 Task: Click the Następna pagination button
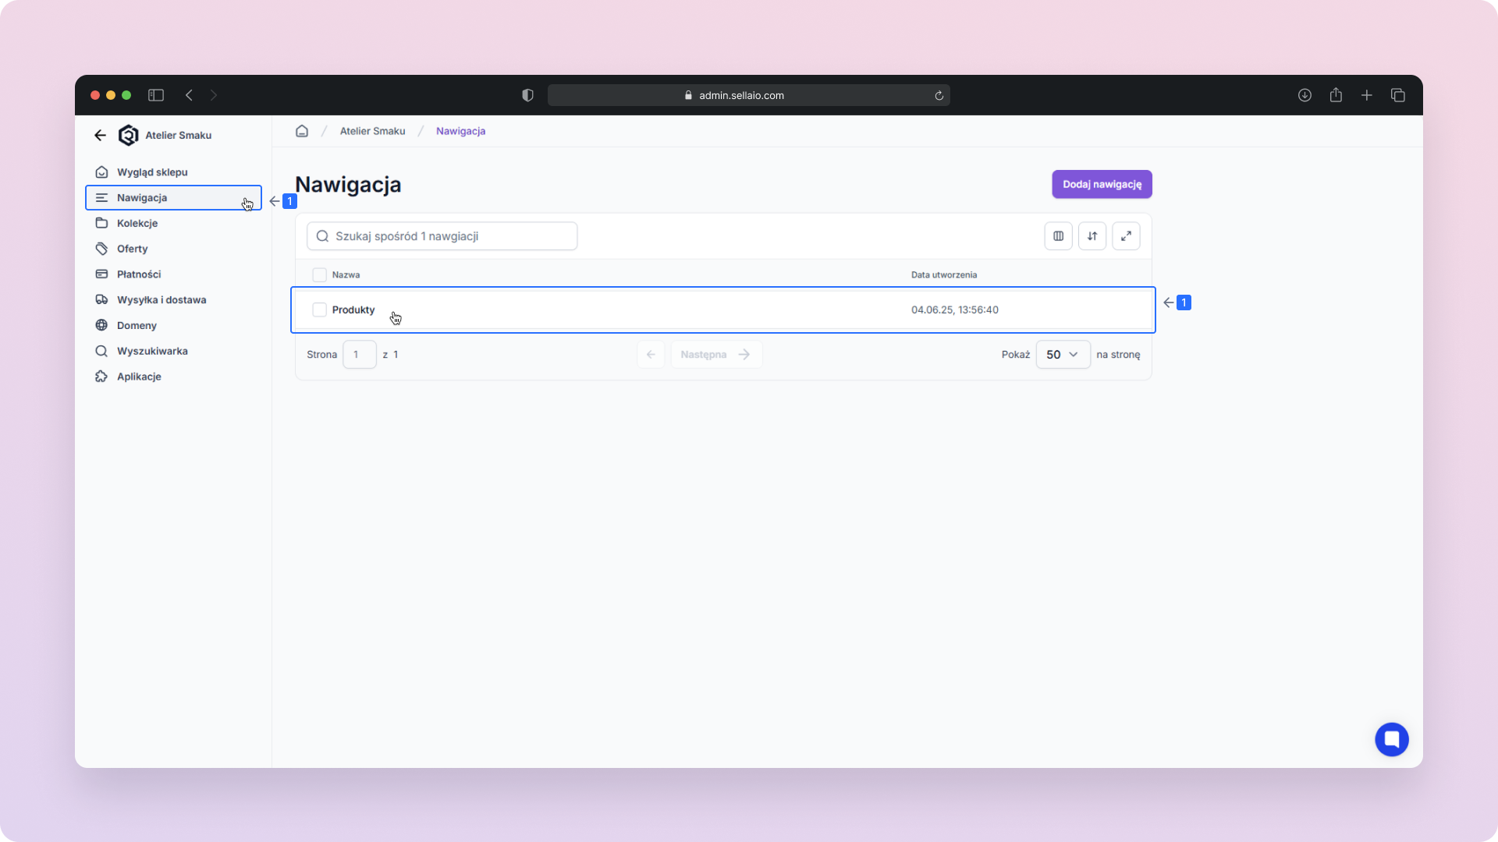[715, 354]
